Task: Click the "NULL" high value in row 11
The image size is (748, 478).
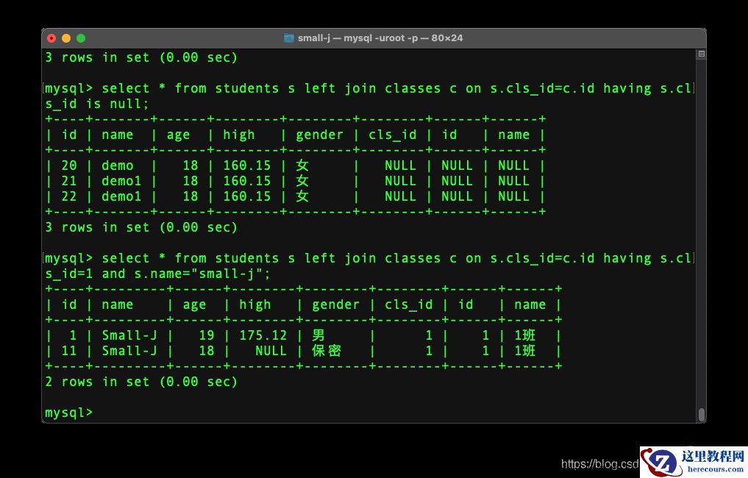Action: tap(271, 351)
